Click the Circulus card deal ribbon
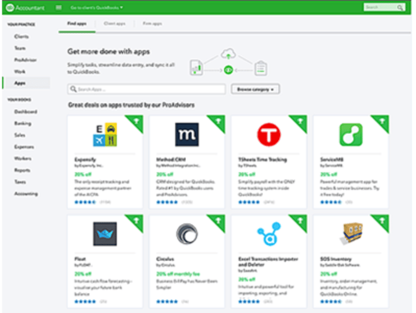The image size is (416, 313). pos(218,221)
